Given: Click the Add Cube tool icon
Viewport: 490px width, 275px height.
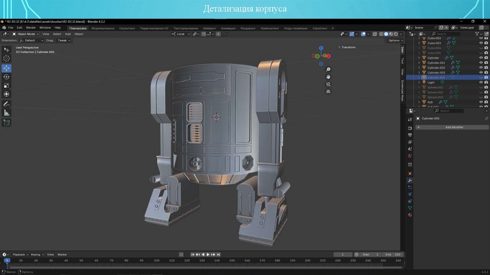Looking at the screenshot, I should pos(7,123).
